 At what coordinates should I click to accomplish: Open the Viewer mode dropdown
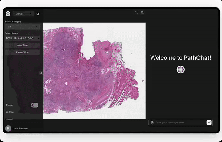[x=24, y=14]
